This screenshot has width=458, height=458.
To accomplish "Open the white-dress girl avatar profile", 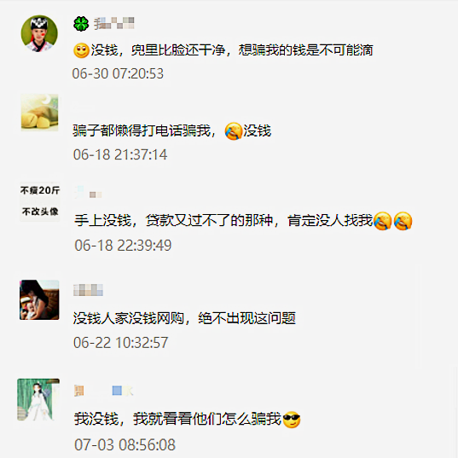I will tap(38, 400).
